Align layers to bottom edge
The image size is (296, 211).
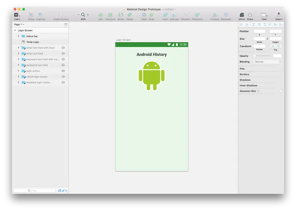(281, 24)
